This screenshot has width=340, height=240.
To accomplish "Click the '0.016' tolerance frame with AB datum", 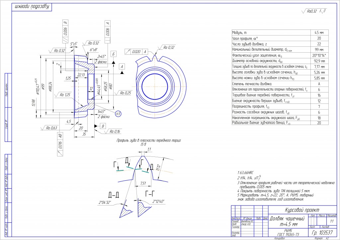I will 60,144.
